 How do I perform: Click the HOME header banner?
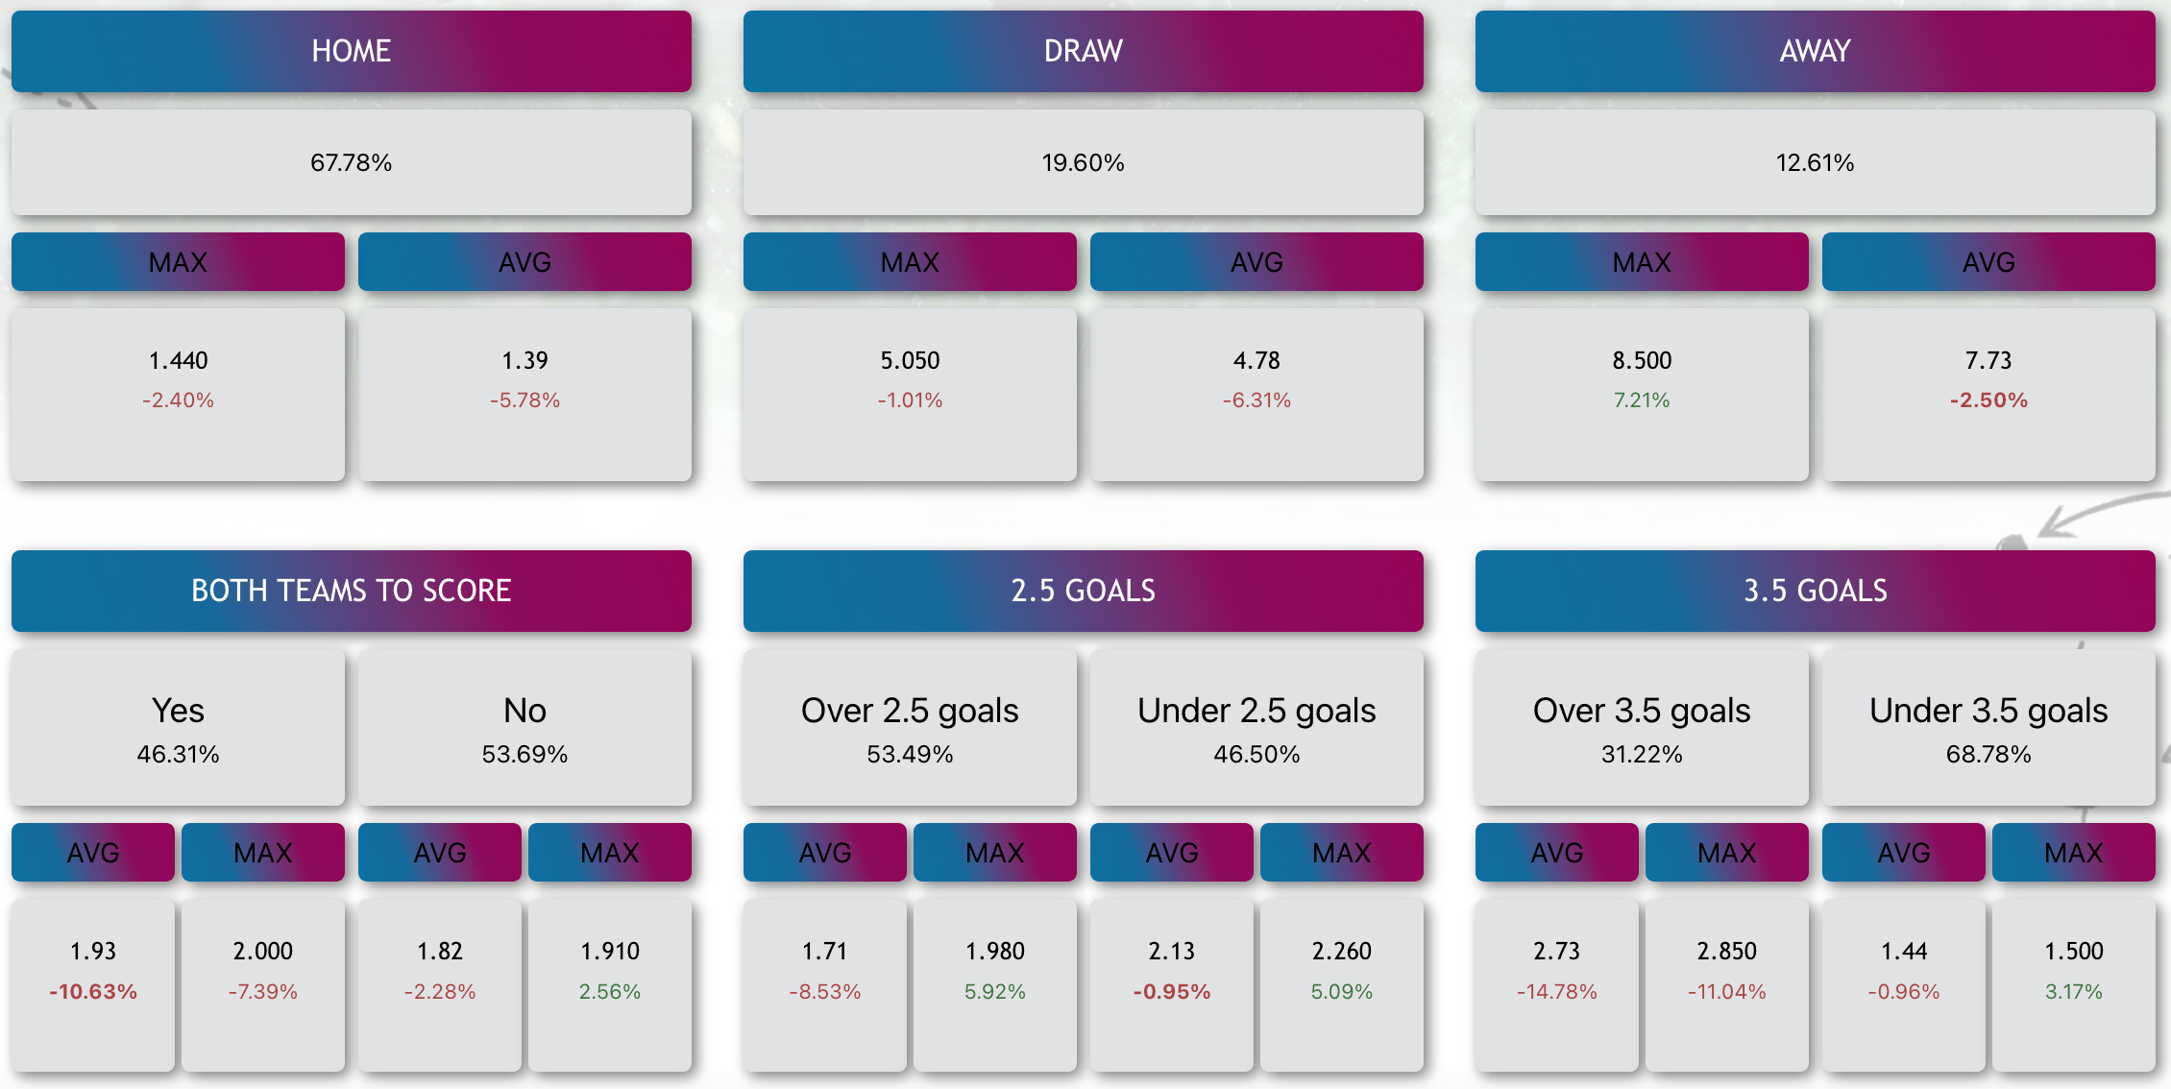pos(352,51)
